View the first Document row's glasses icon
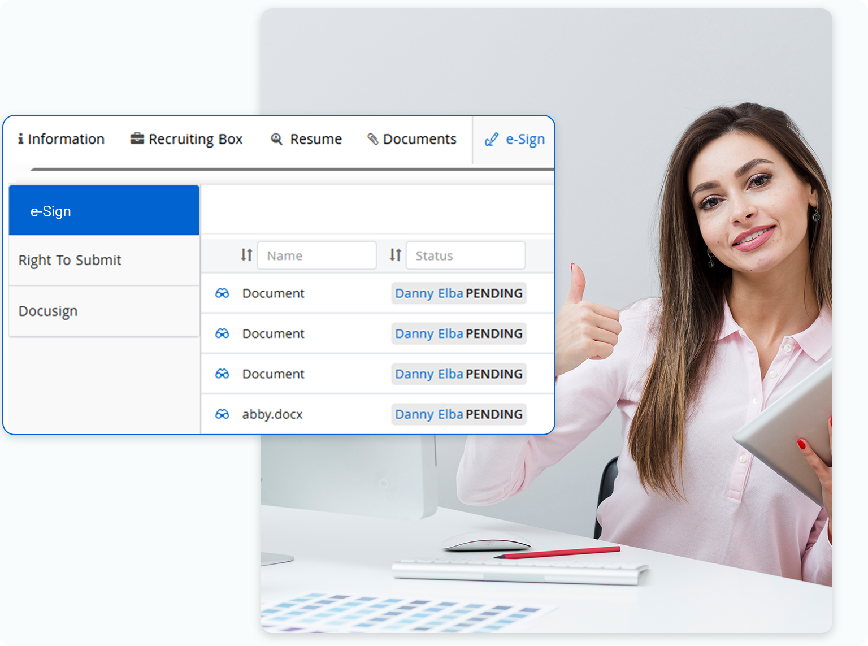This screenshot has height=646, width=868. [222, 293]
